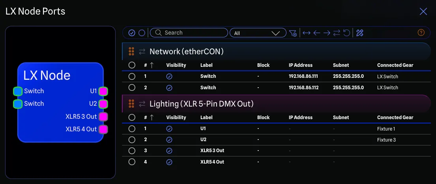Open the edit tools pencil-ruler icon
Viewport: 436px width, 184px height.
click(x=359, y=33)
